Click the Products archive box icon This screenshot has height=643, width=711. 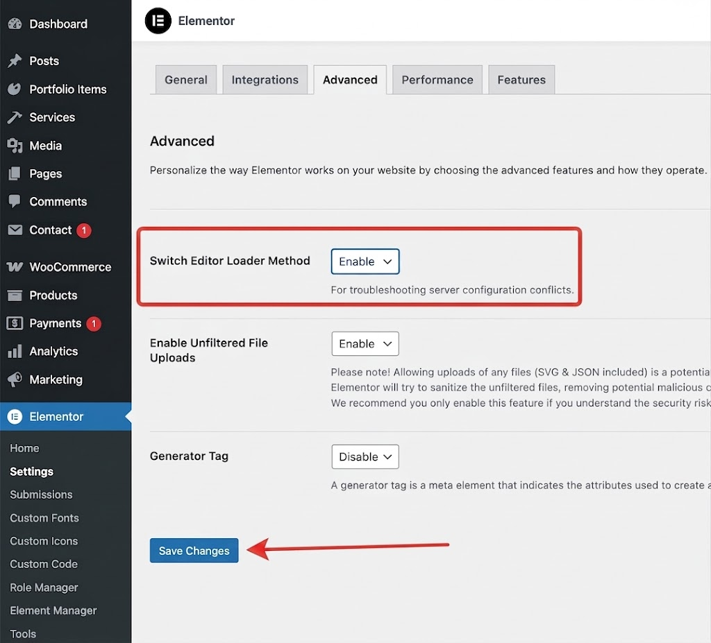(x=15, y=295)
